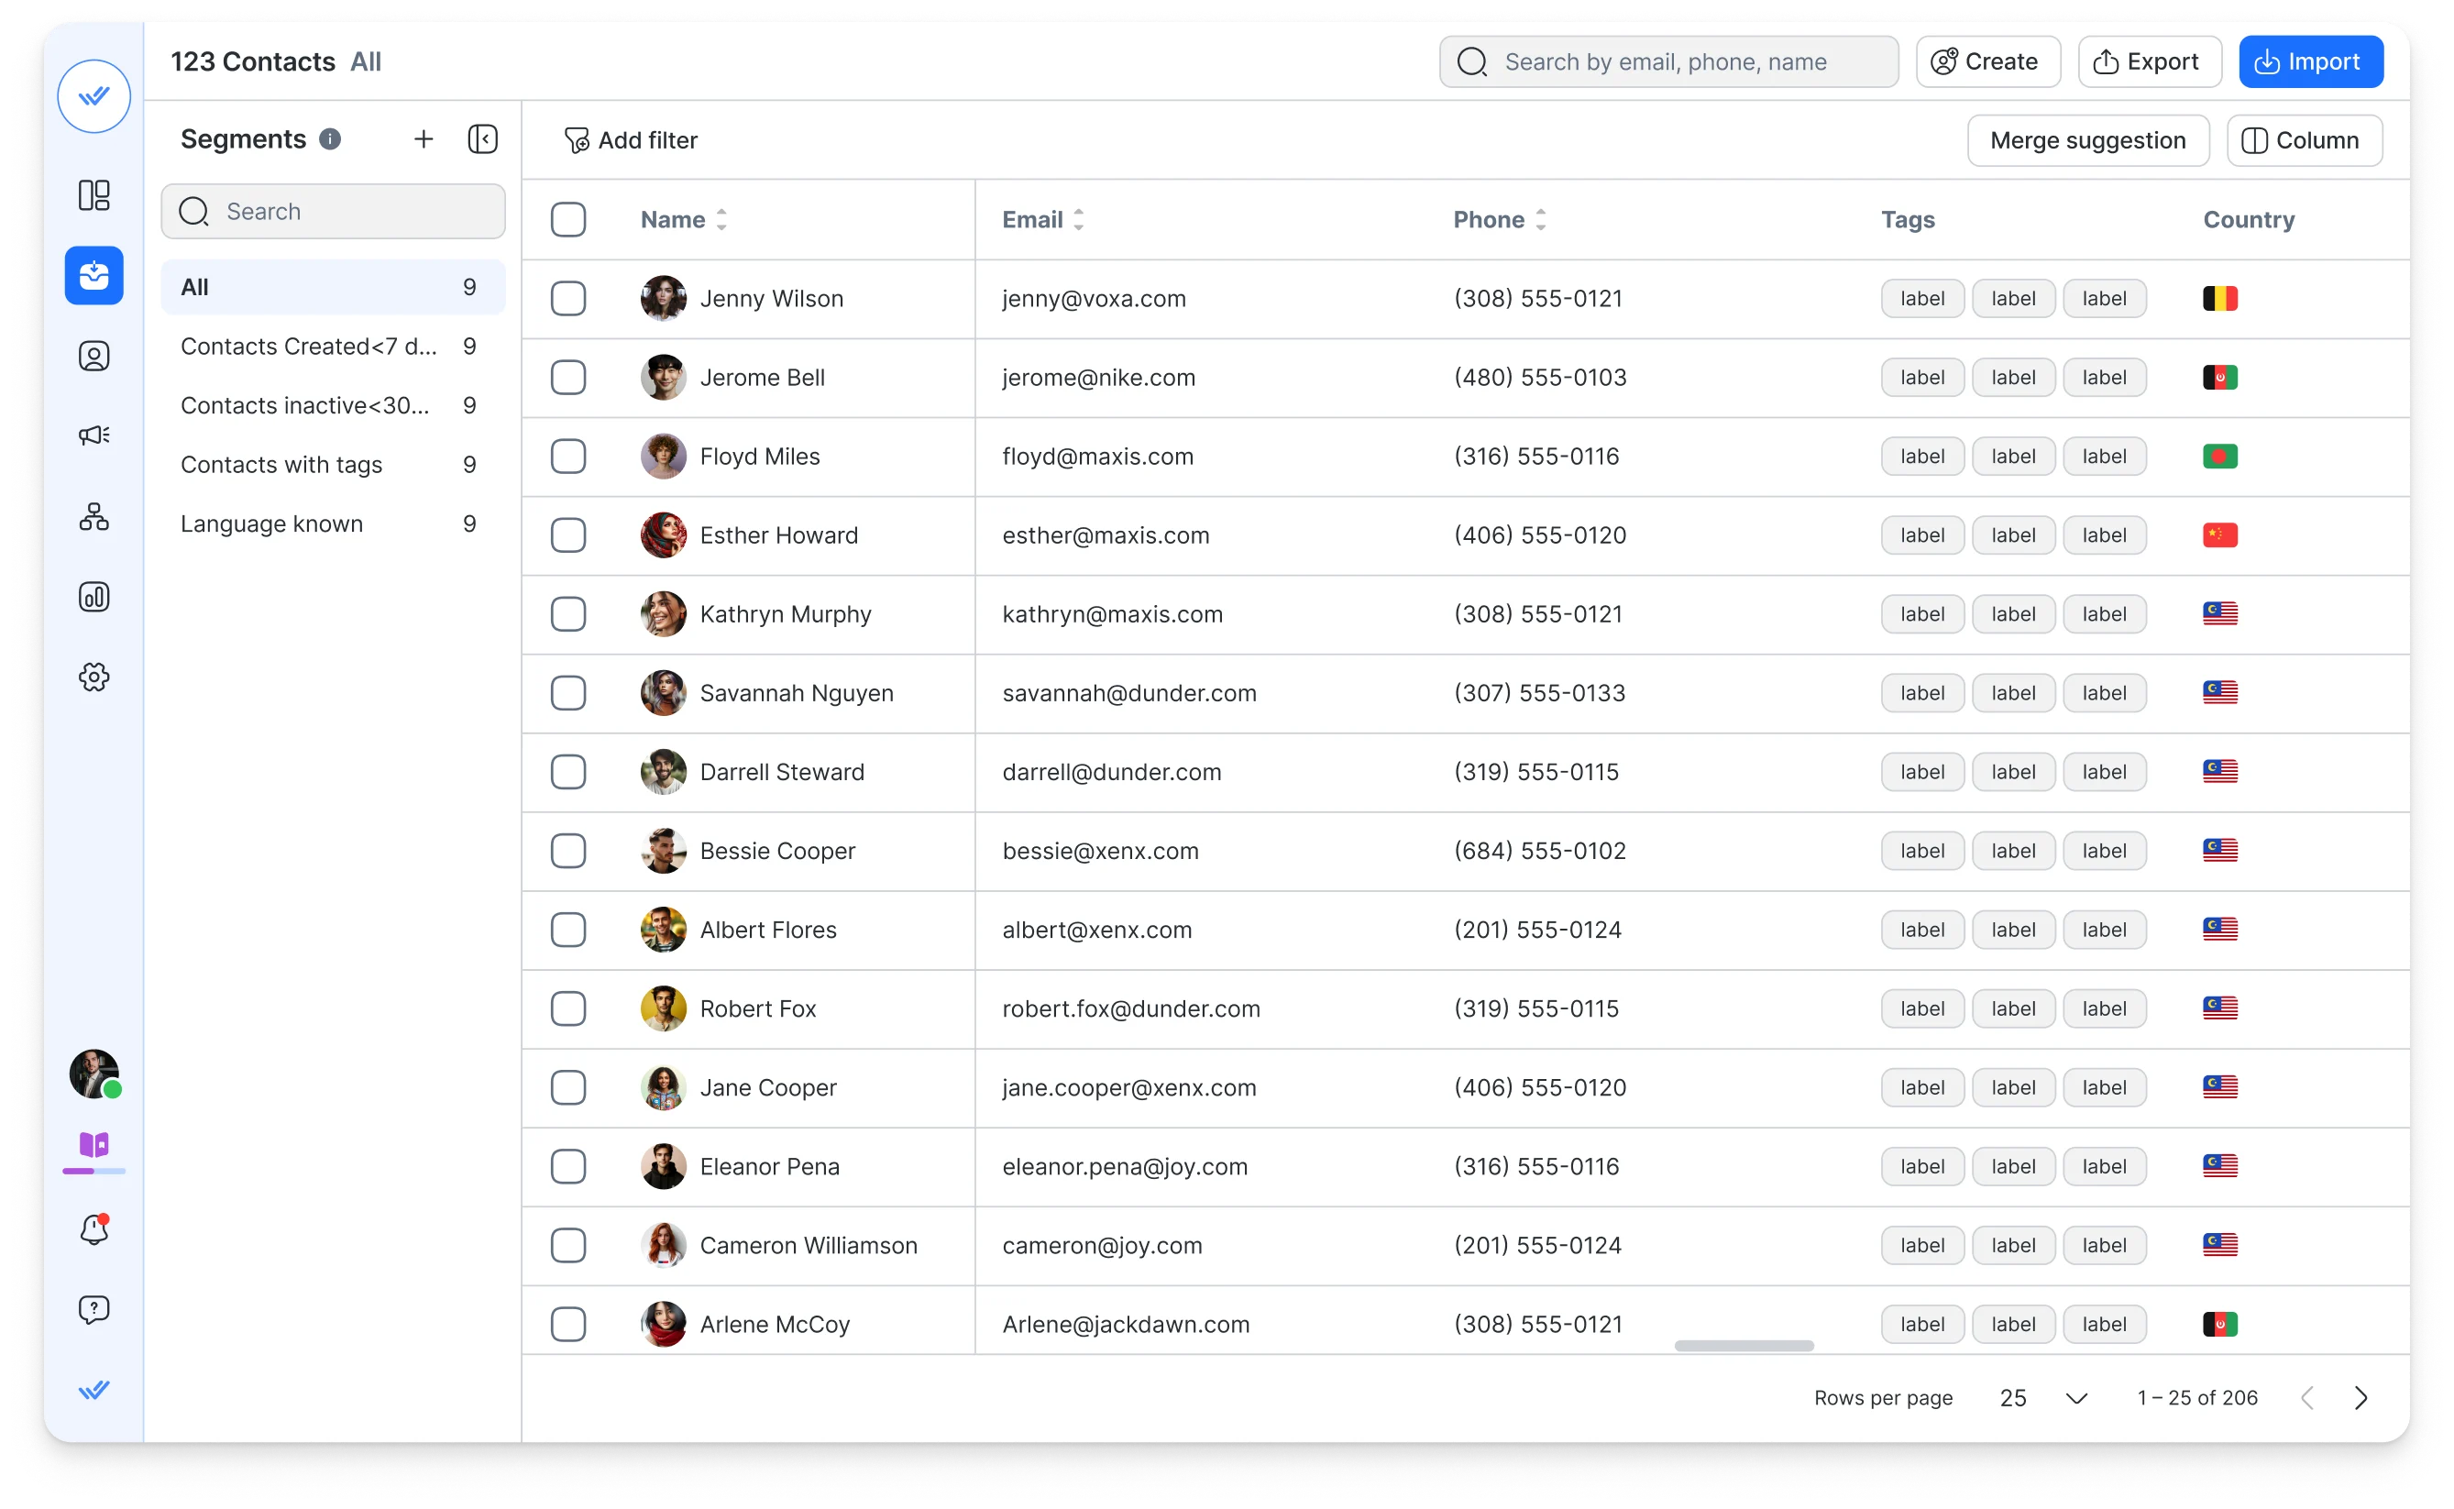The height and width of the screenshot is (1509, 2454).
Task: Select the 'Contacts with tags' segment
Action: pos(281,464)
